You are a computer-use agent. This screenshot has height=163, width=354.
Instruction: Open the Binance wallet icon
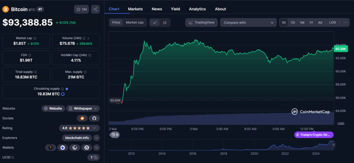[51, 147]
